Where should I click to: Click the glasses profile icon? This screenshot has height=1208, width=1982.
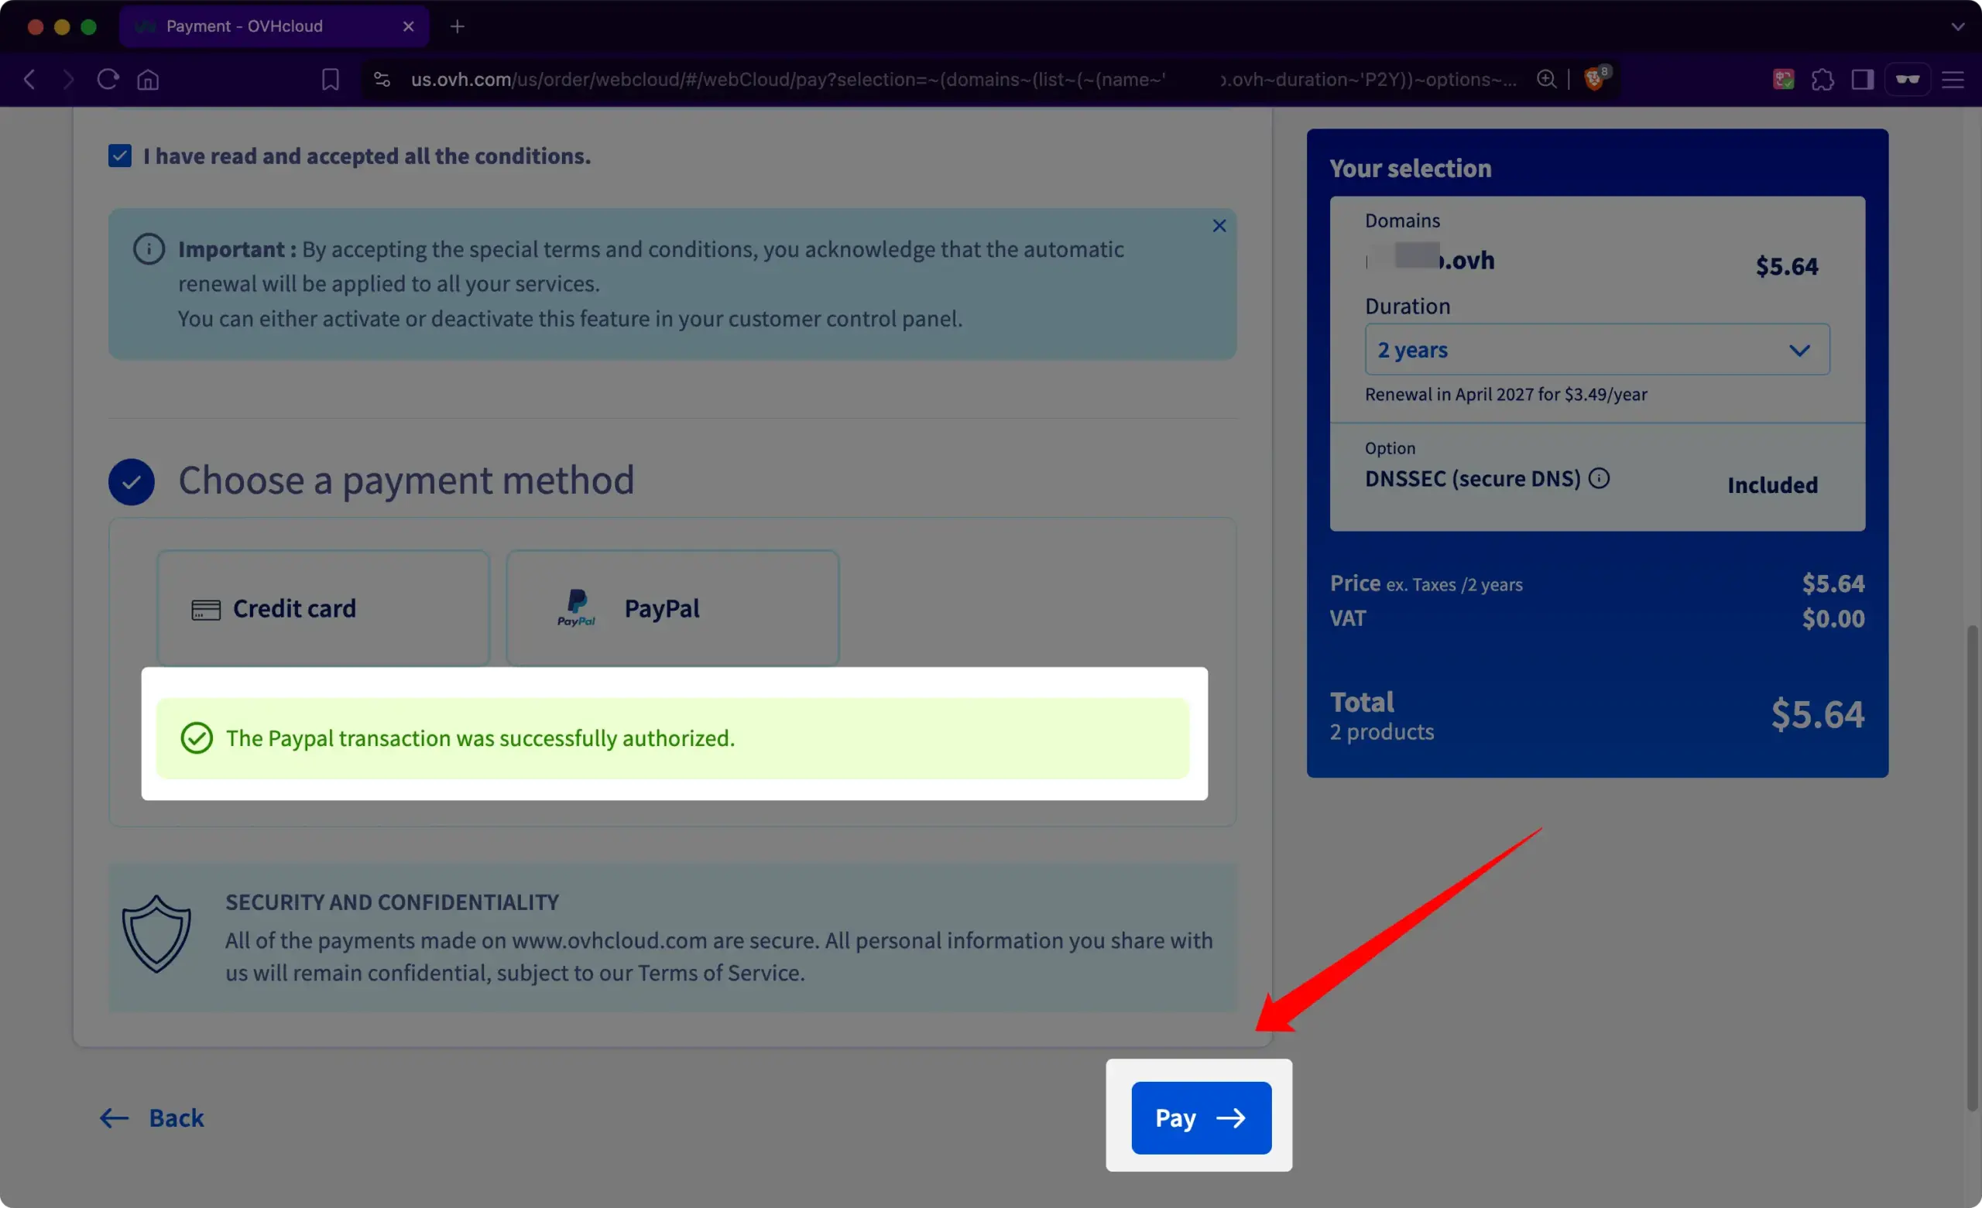(1907, 79)
